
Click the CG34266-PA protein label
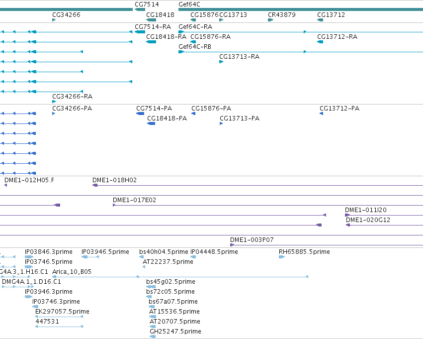72,109
